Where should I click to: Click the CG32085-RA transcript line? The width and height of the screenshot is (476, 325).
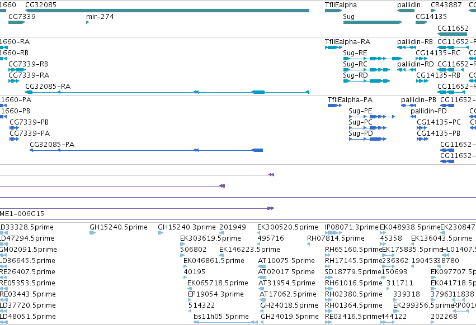tap(167, 92)
